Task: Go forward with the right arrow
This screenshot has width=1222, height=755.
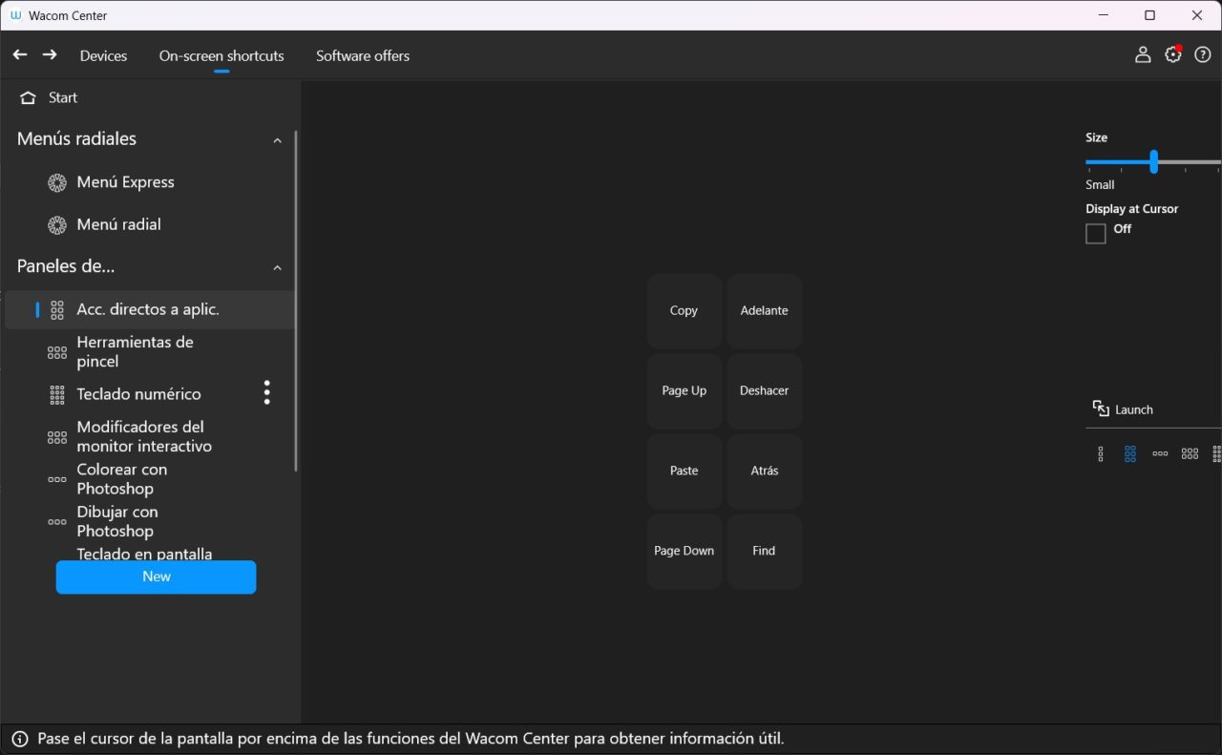Action: pos(50,55)
